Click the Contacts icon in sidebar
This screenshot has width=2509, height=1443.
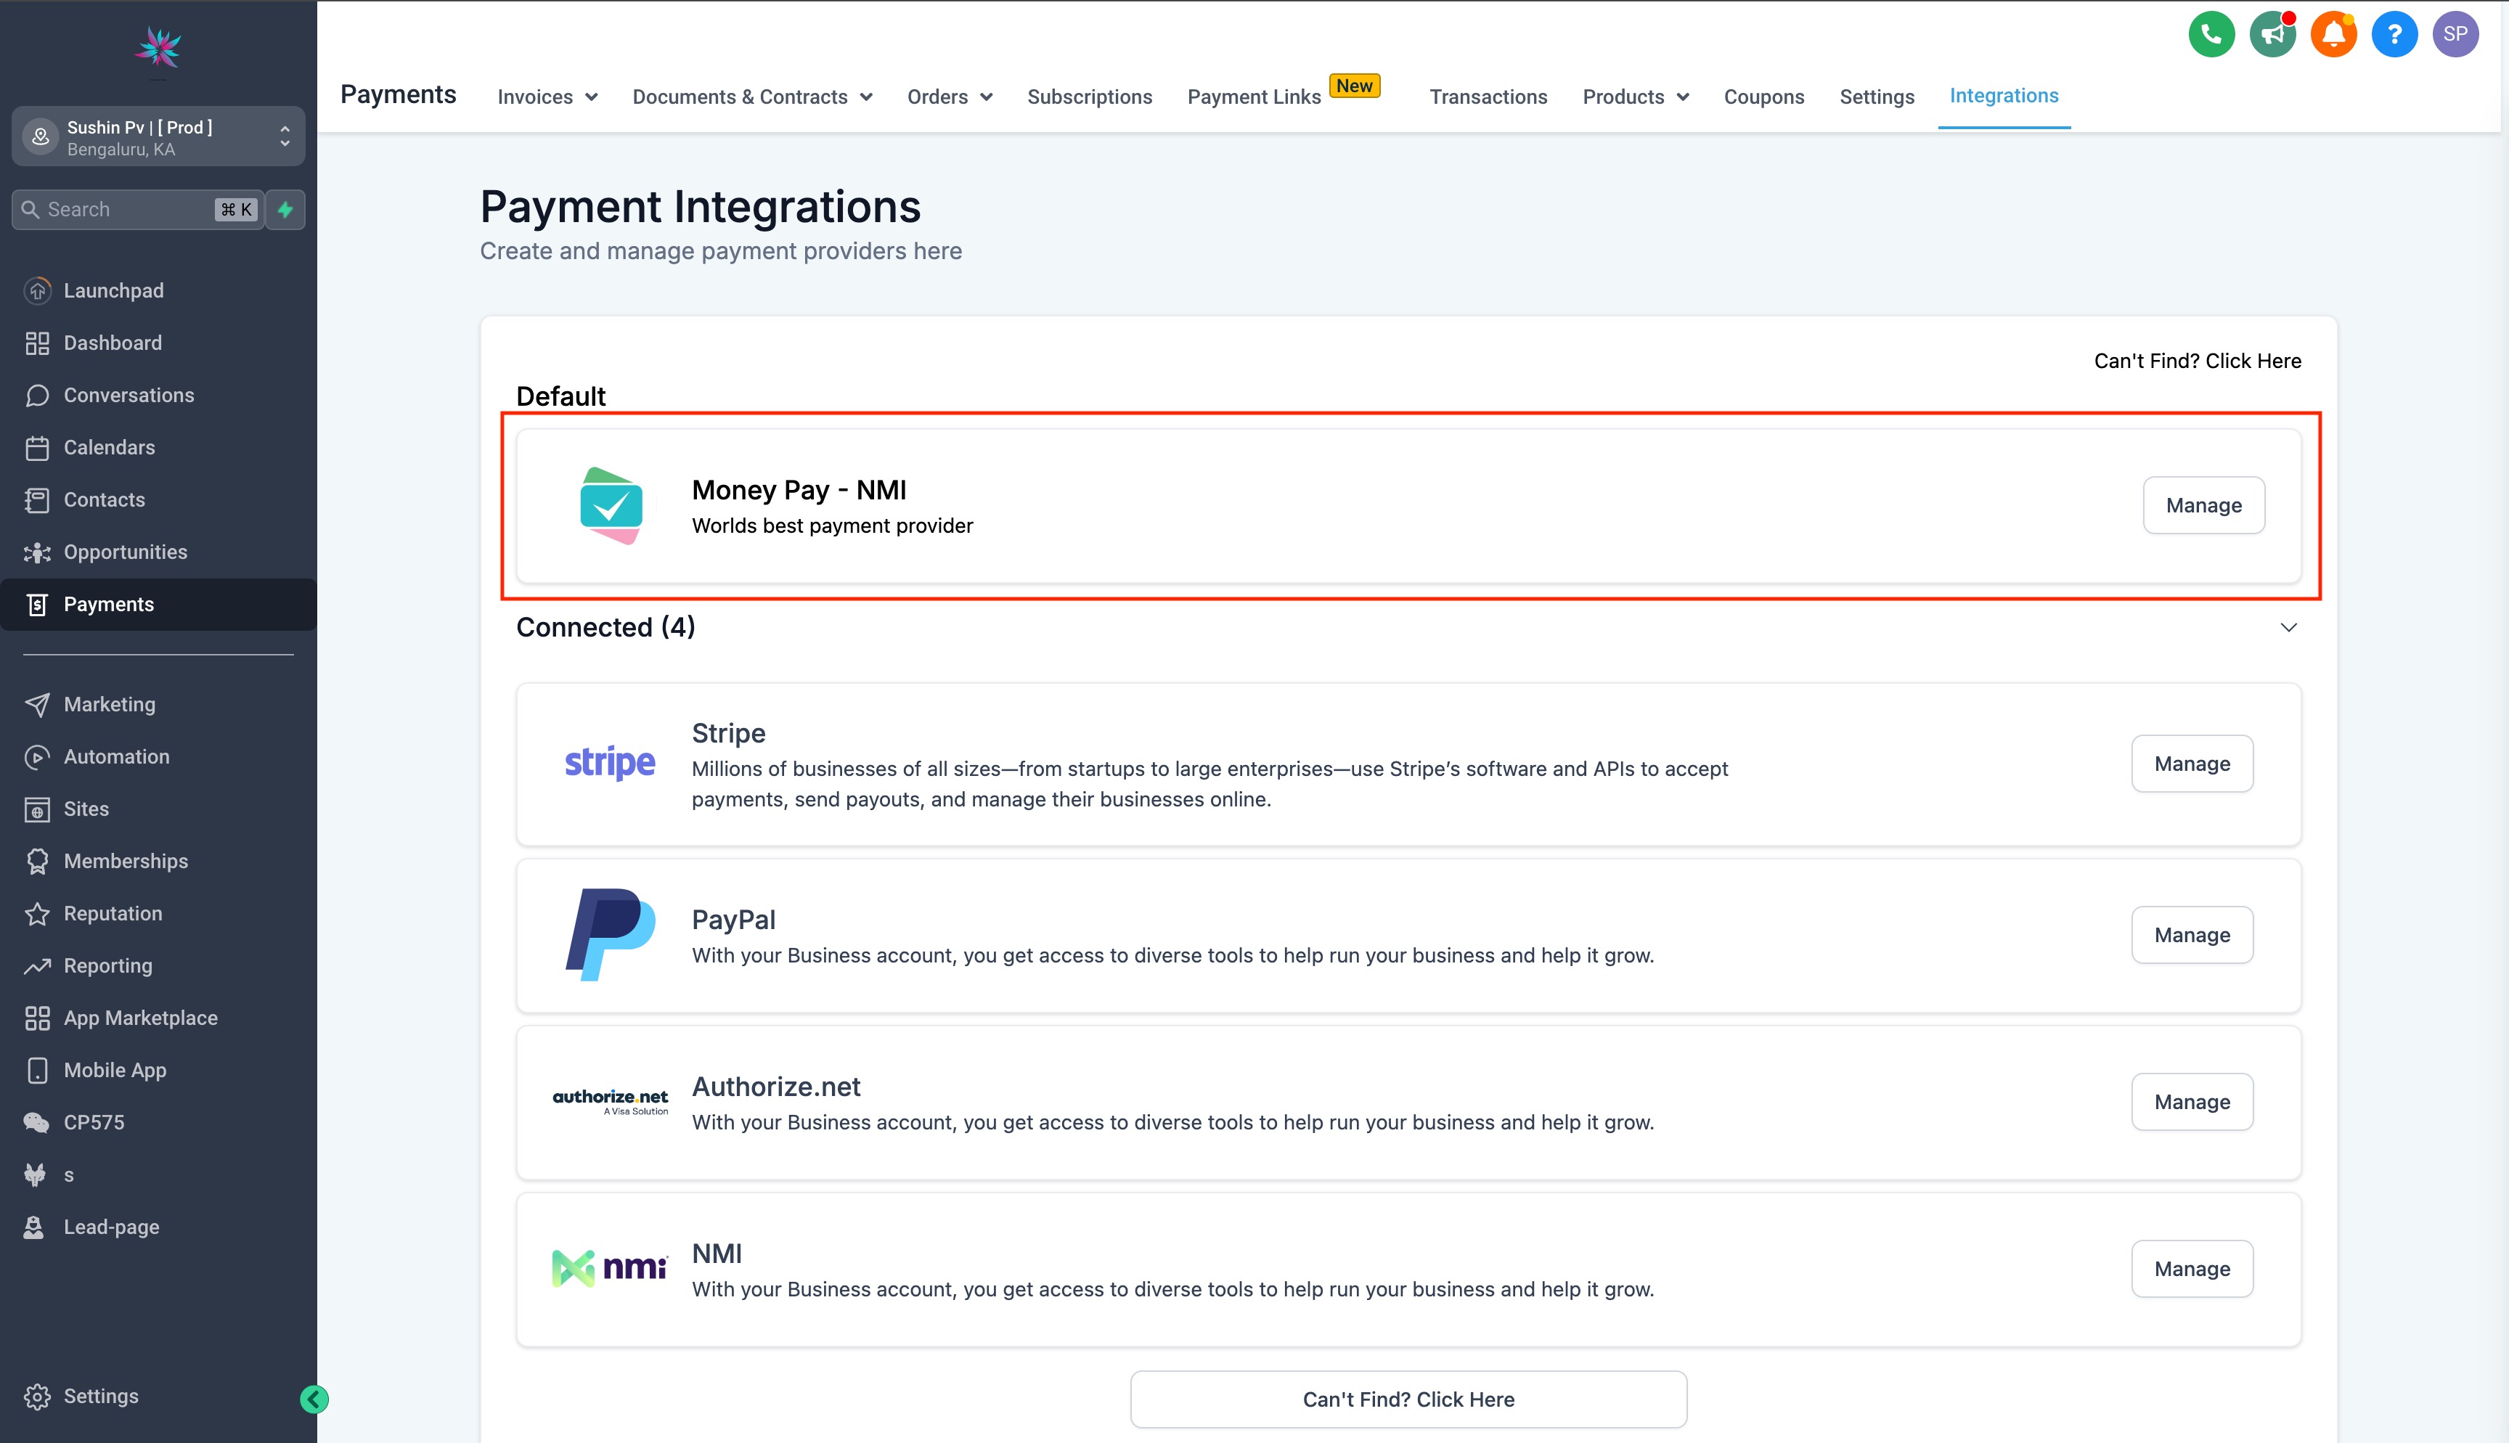[38, 501]
